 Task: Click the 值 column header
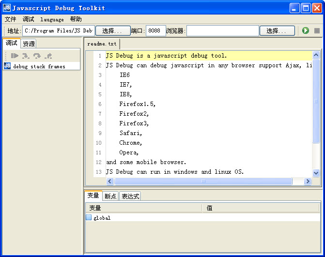(x=261, y=208)
